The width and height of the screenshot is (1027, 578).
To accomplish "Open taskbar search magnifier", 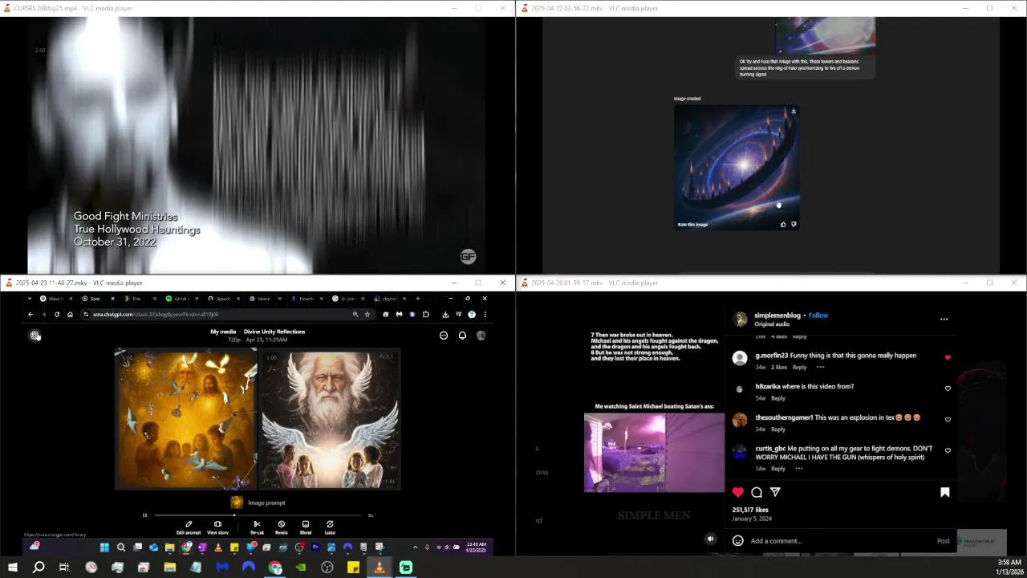I will point(38,568).
